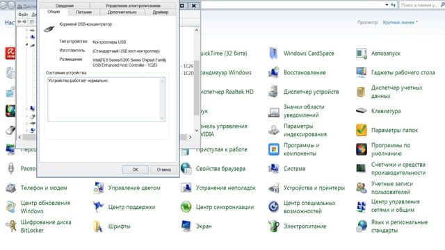The height and width of the screenshot is (250, 445).
Task: Open the Просмотр Крупные значки dropdown
Action: (400, 22)
